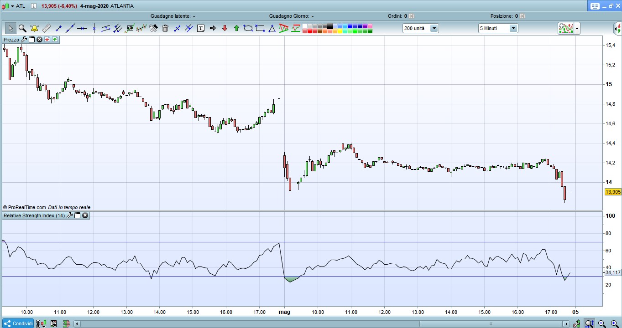
Task: Close position with X next to Posizione
Action: (x=523, y=16)
